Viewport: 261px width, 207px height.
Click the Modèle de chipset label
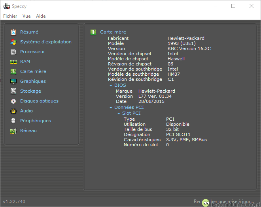pyautogui.click(x=128, y=59)
